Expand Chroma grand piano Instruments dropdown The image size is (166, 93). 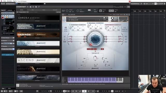(38, 21)
